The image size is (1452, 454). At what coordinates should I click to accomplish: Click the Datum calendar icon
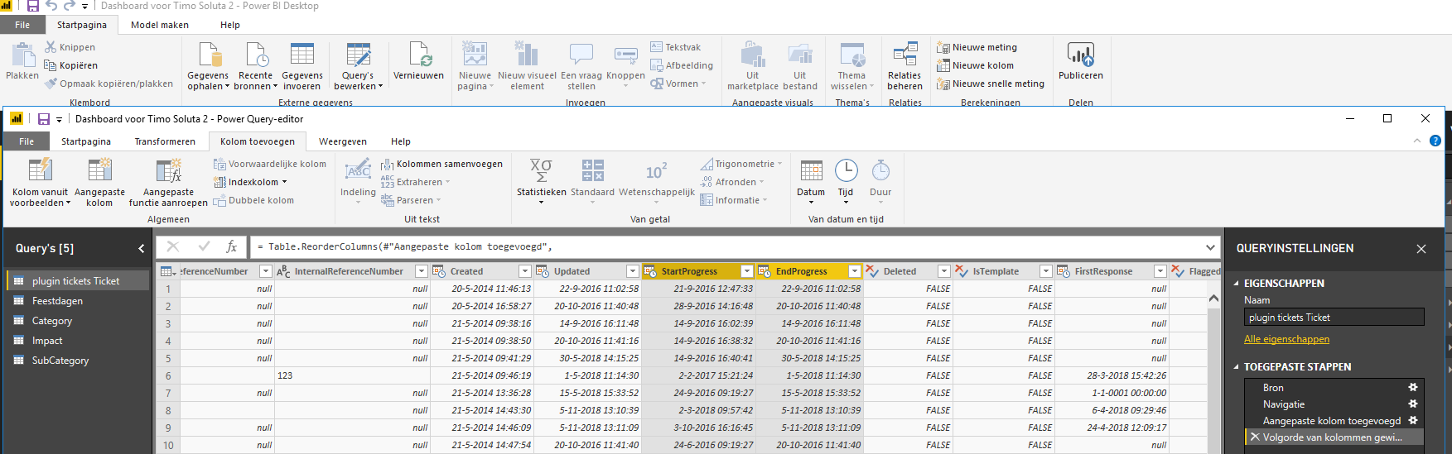[811, 170]
